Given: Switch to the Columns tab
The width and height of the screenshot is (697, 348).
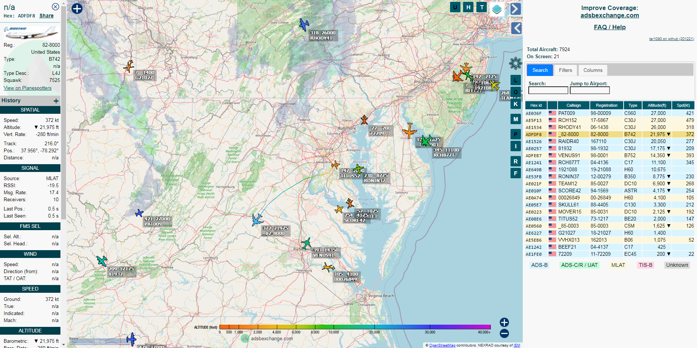Looking at the screenshot, I should [593, 70].
